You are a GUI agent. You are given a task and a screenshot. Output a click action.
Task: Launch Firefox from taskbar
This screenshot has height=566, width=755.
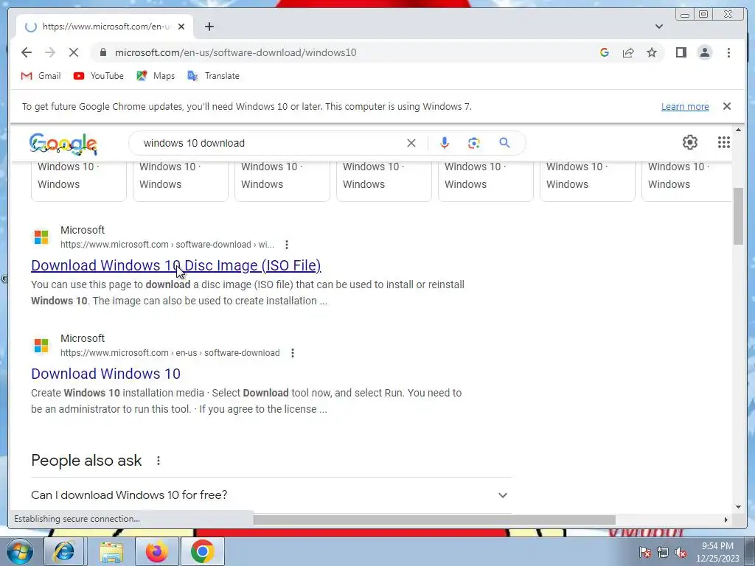[x=157, y=551]
